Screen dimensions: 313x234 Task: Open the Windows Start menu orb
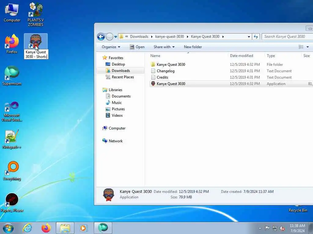tap(8, 228)
